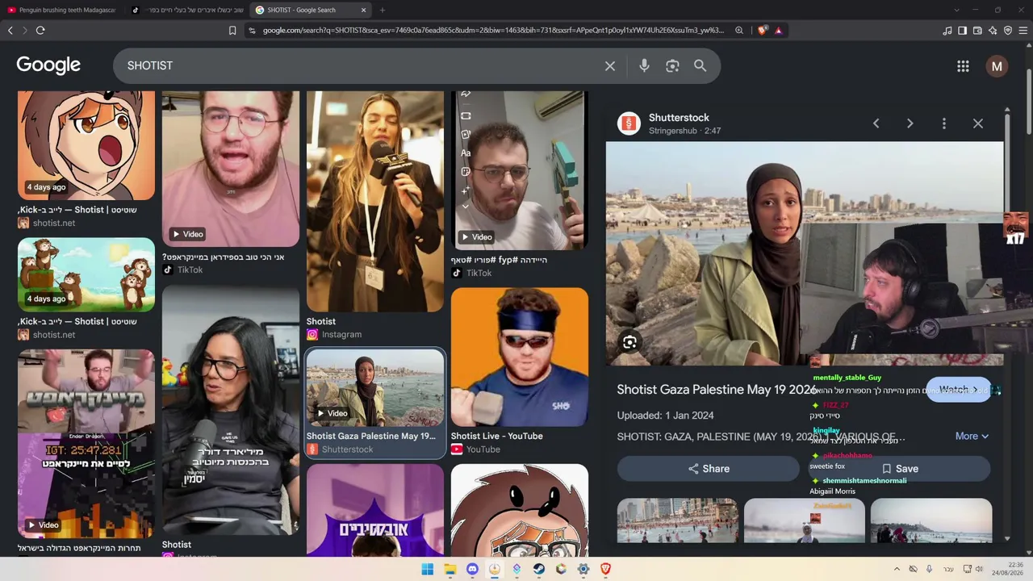Open the Google account avatar menu
This screenshot has width=1033, height=581.
(x=997, y=66)
